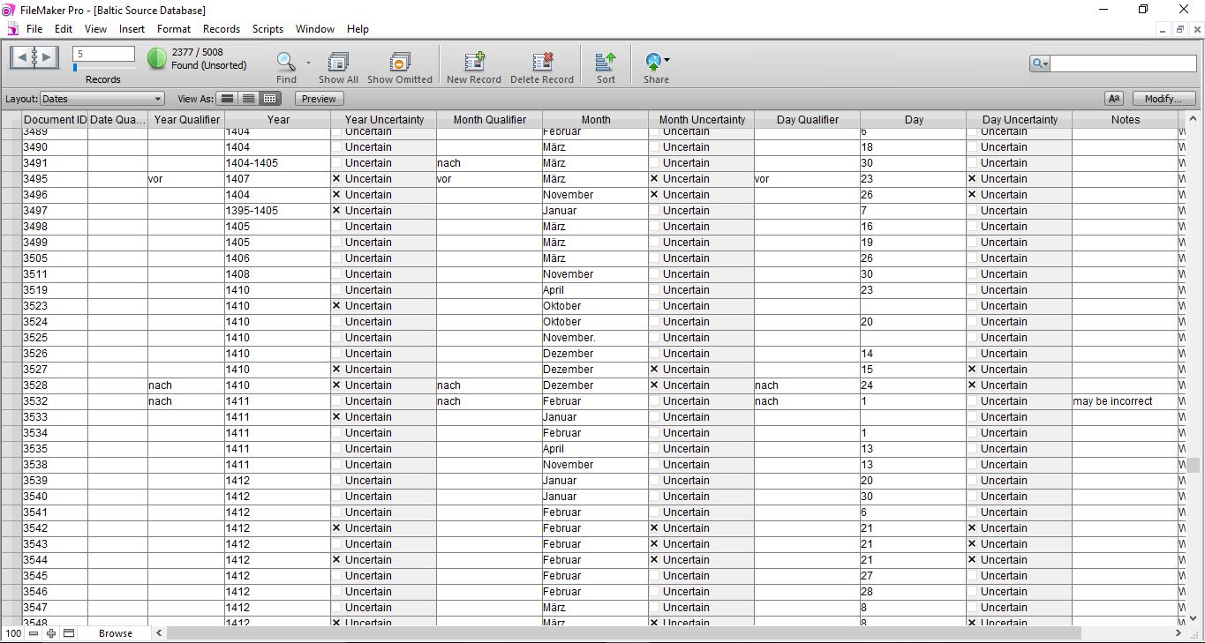Click the Notes column header
The image size is (1205, 643).
1126,120
